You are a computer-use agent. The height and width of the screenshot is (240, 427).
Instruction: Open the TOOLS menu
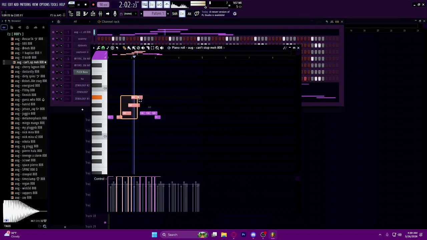(54, 4)
